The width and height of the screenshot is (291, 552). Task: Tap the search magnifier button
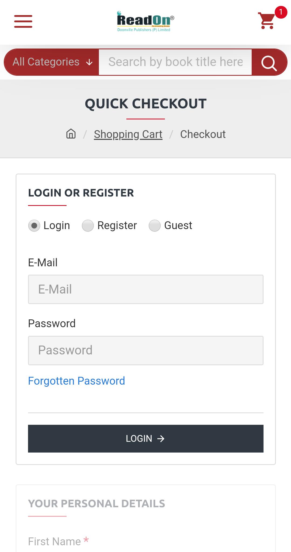click(x=269, y=62)
